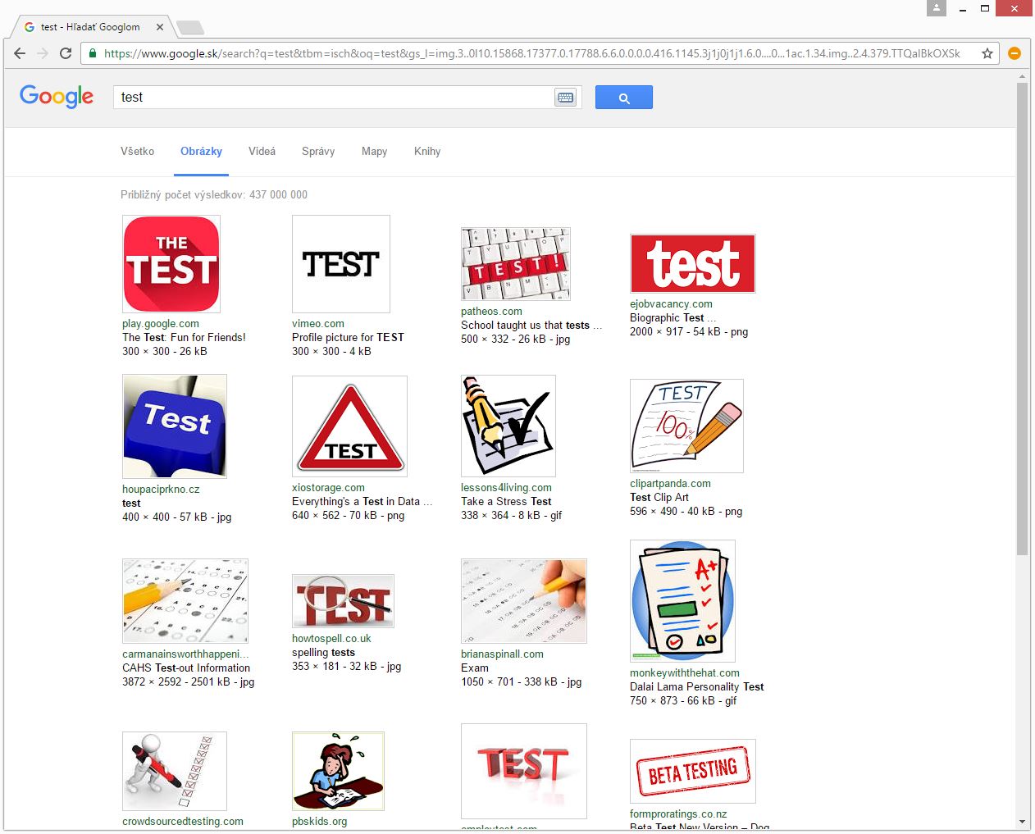Screen dimensions: 1035x834
Task: Open the red 3D TEST letters thumbnail
Action: click(524, 771)
